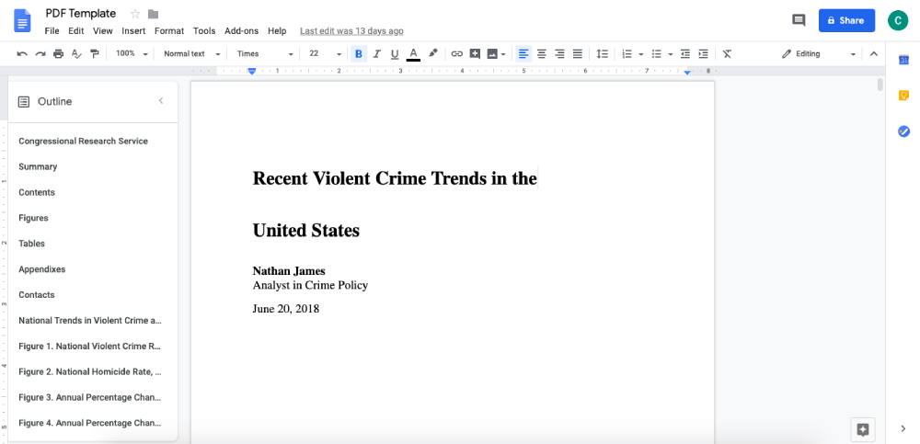Image resolution: width=920 pixels, height=444 pixels.
Task: Open the Line spacing tool
Action: coord(602,54)
